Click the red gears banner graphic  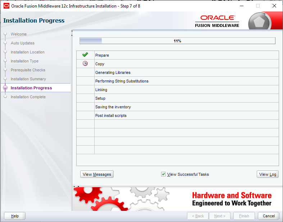coord(101,199)
